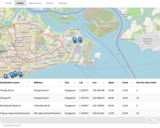The image size is (160, 128).
Task: Click Pulau Ubin label on map
Action: coord(64,18)
